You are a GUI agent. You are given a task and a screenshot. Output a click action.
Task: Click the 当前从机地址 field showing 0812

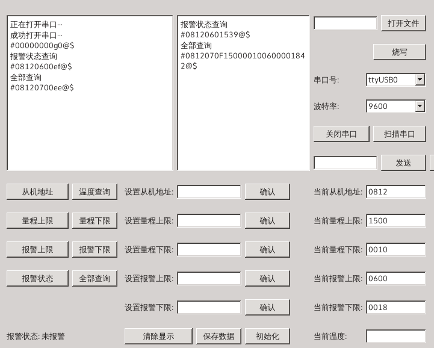click(396, 191)
